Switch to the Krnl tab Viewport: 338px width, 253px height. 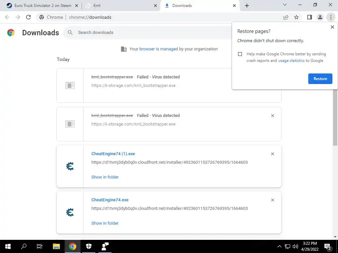pos(121,6)
